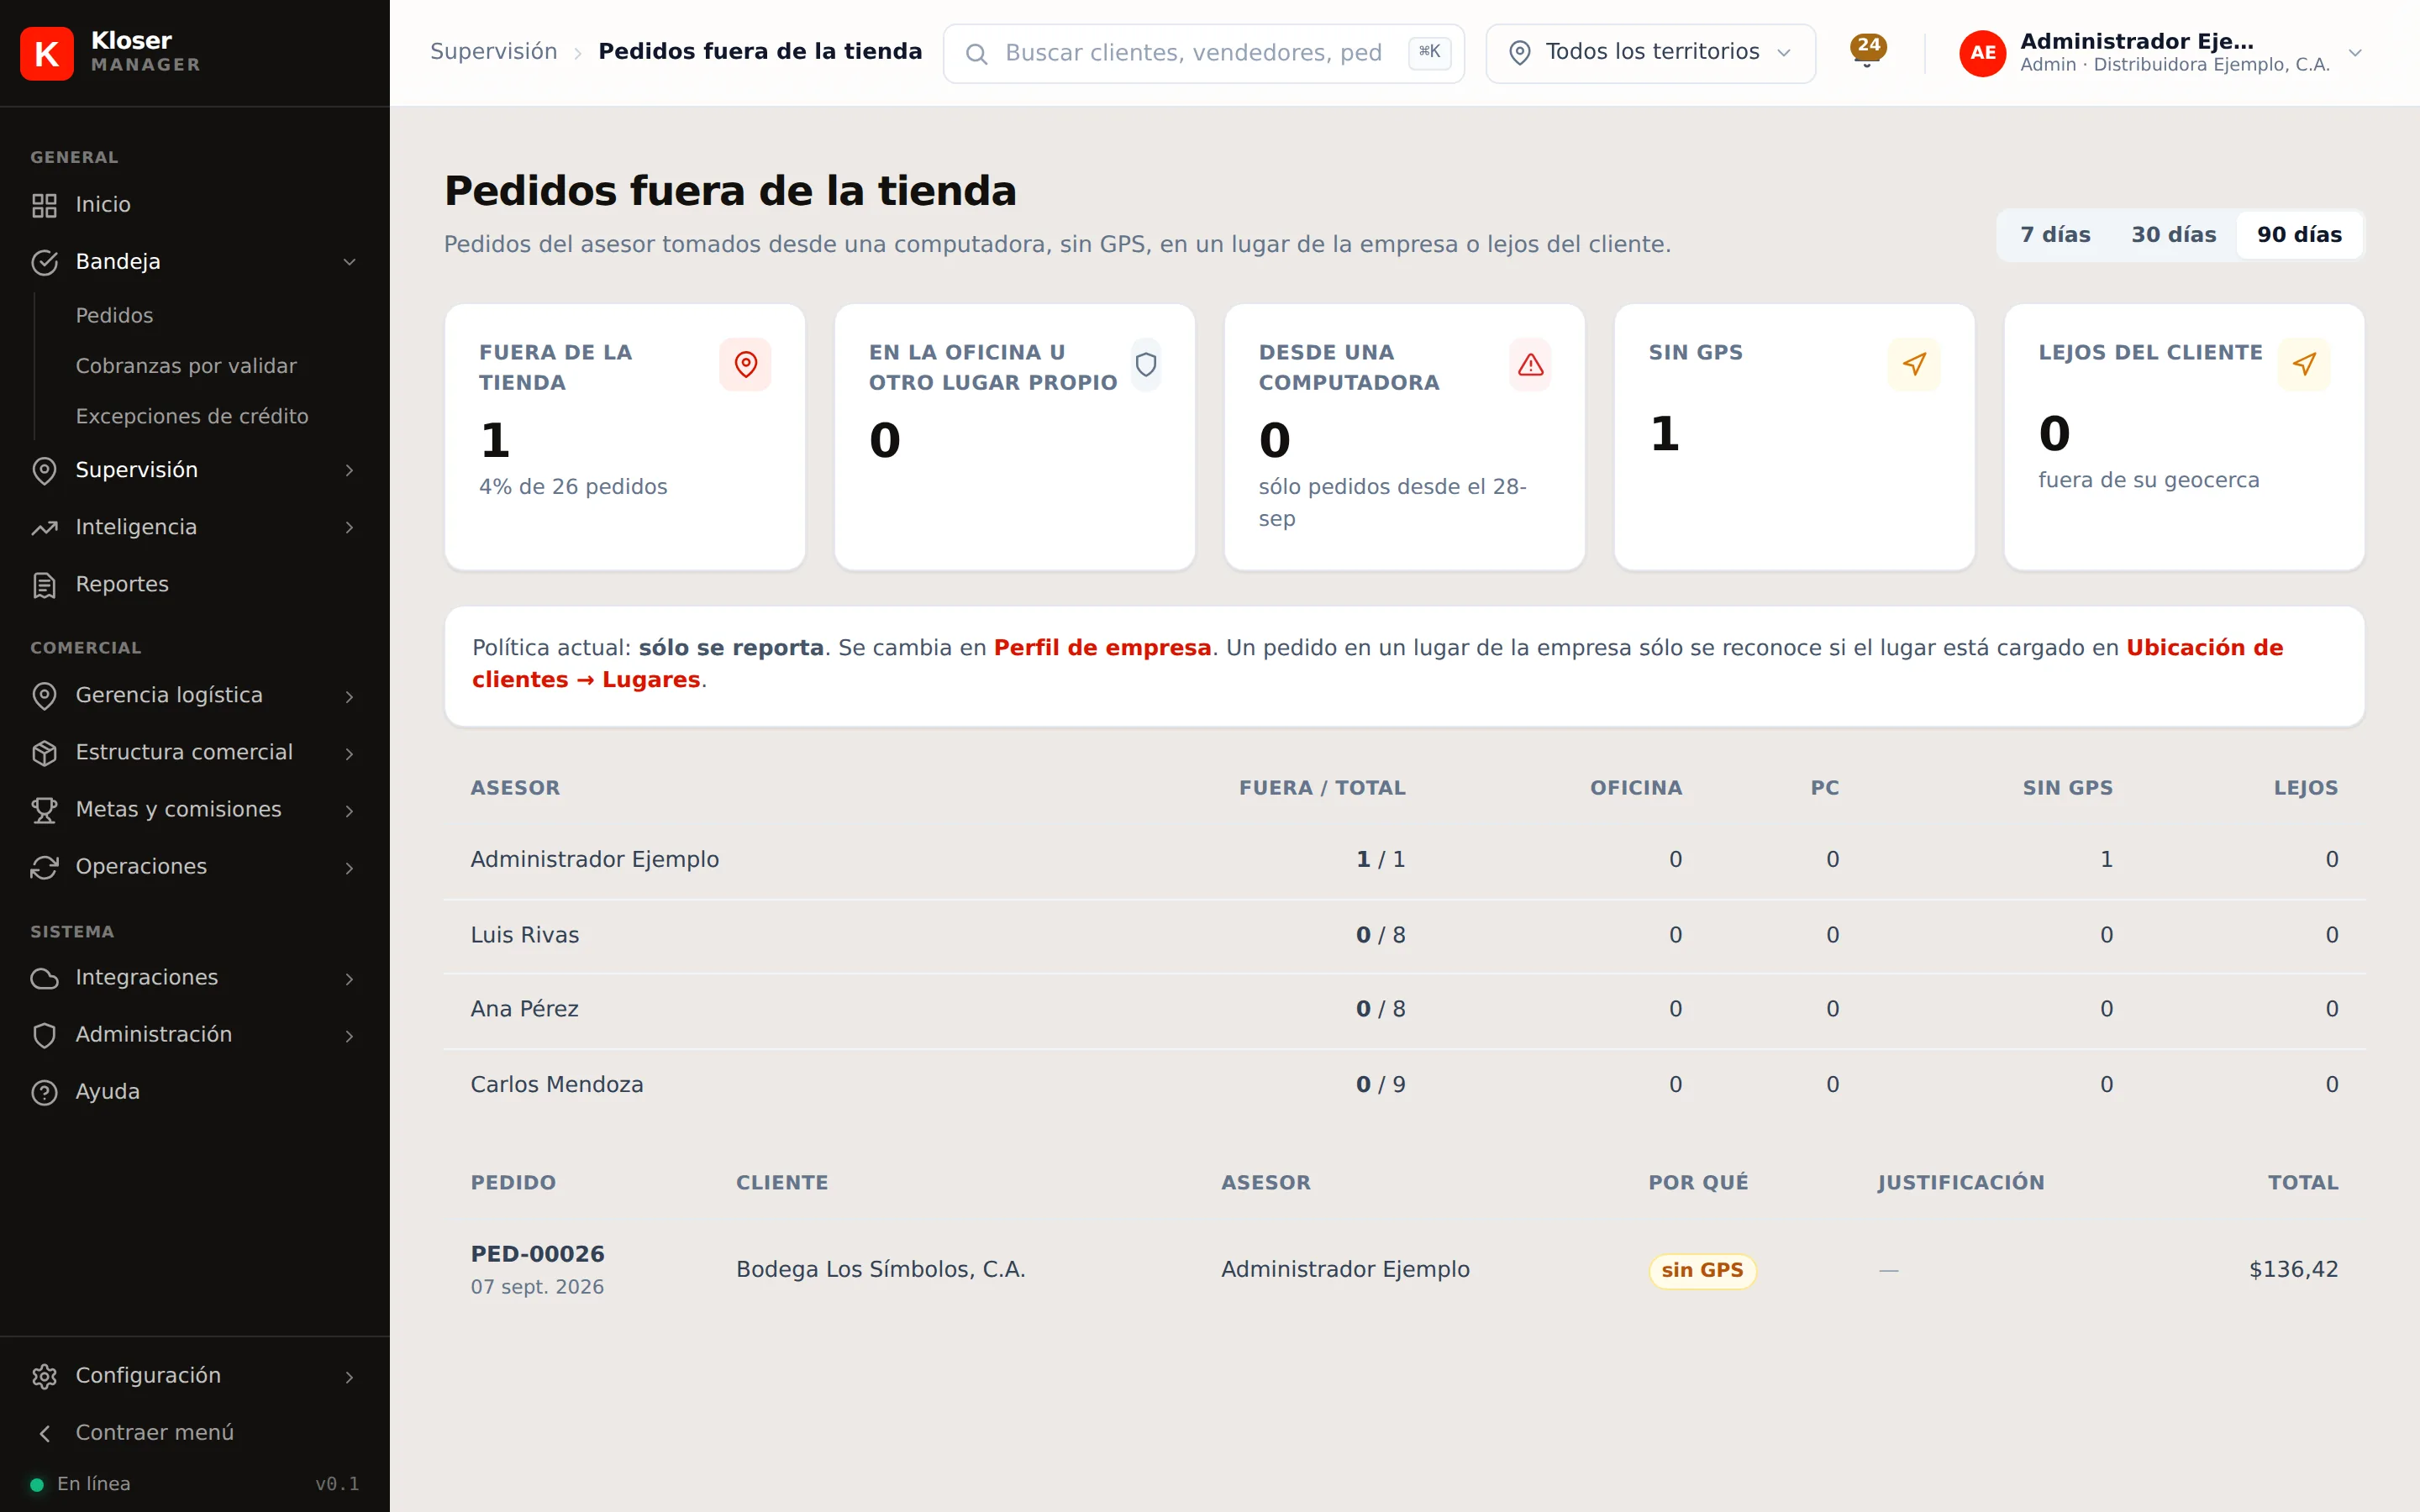
Task: Open the user account menu chevron
Action: point(2355,53)
